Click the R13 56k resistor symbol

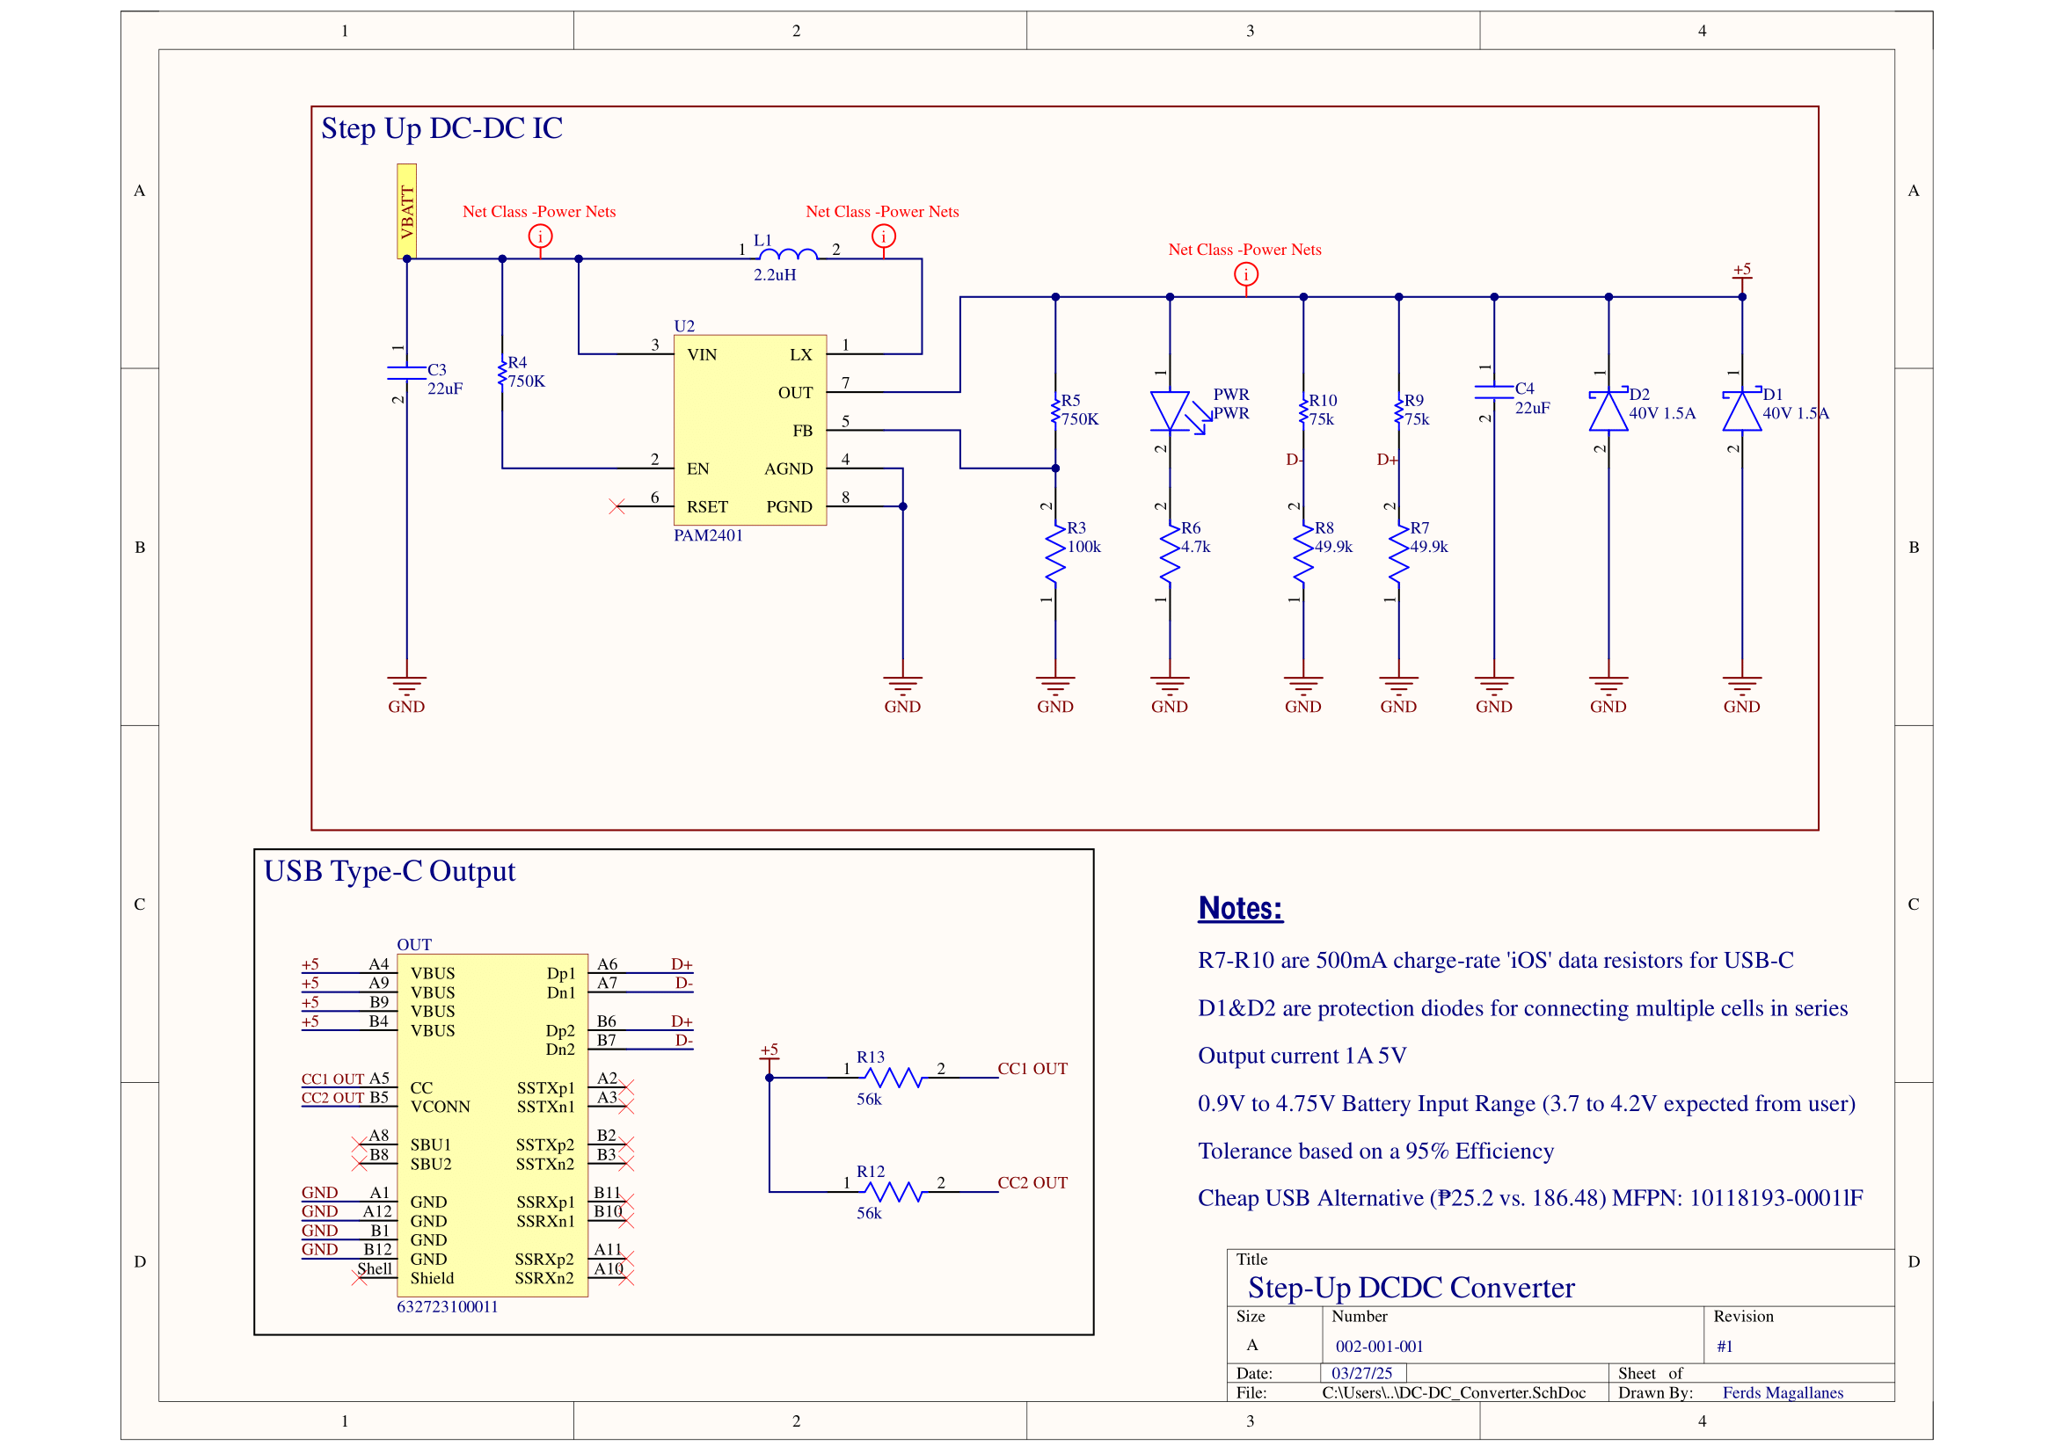click(893, 1078)
